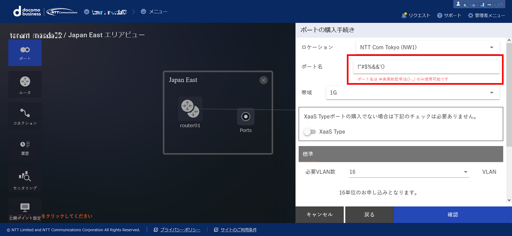The image size is (512, 236).
Task: Open the ロケーション dropdown NTT Com Tokyo (NW1)
Action: (428, 47)
